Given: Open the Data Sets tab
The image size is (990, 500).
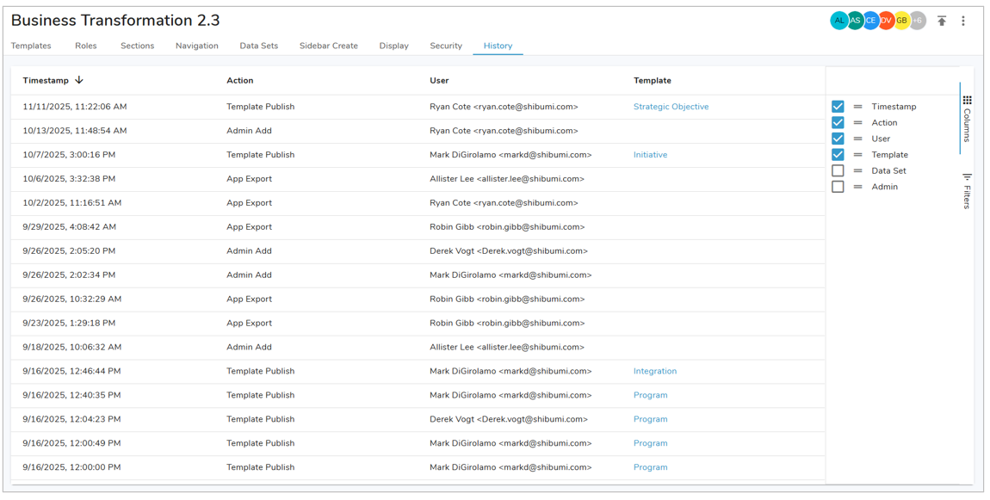Looking at the screenshot, I should click(x=258, y=46).
